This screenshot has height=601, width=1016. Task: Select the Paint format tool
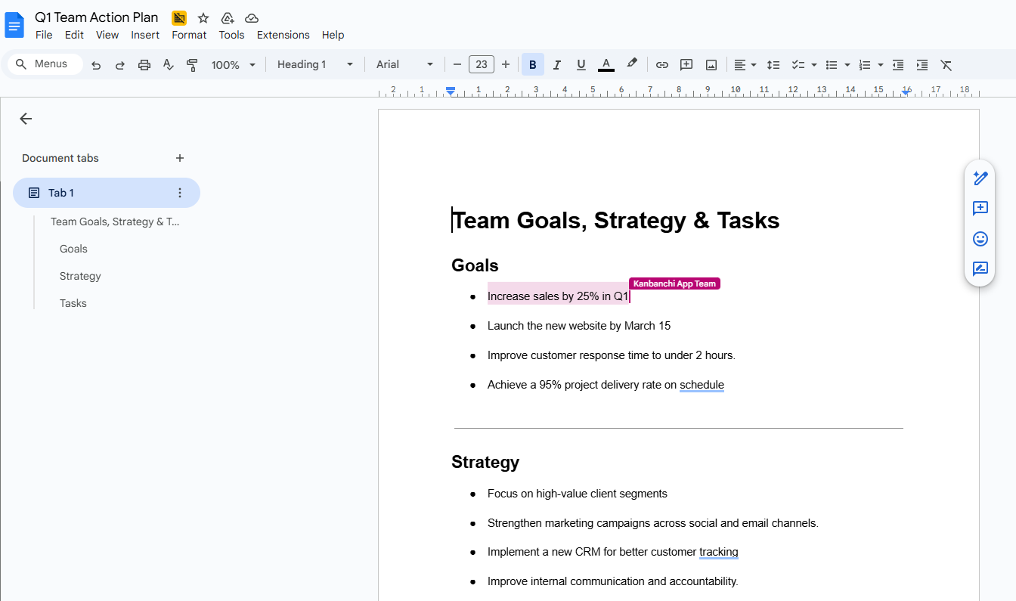(192, 65)
